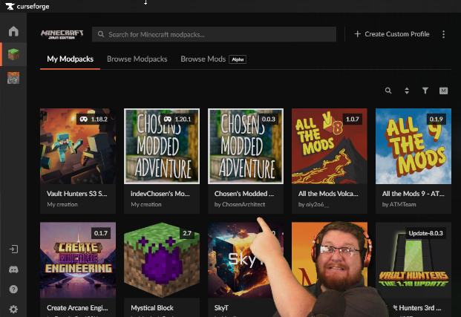Toggle the M view-size icon
The image size is (461, 317).
tap(443, 91)
